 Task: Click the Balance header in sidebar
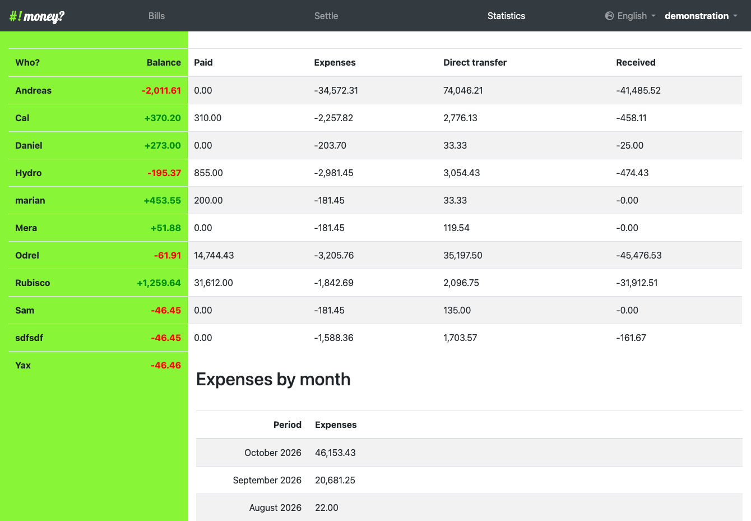[164, 62]
